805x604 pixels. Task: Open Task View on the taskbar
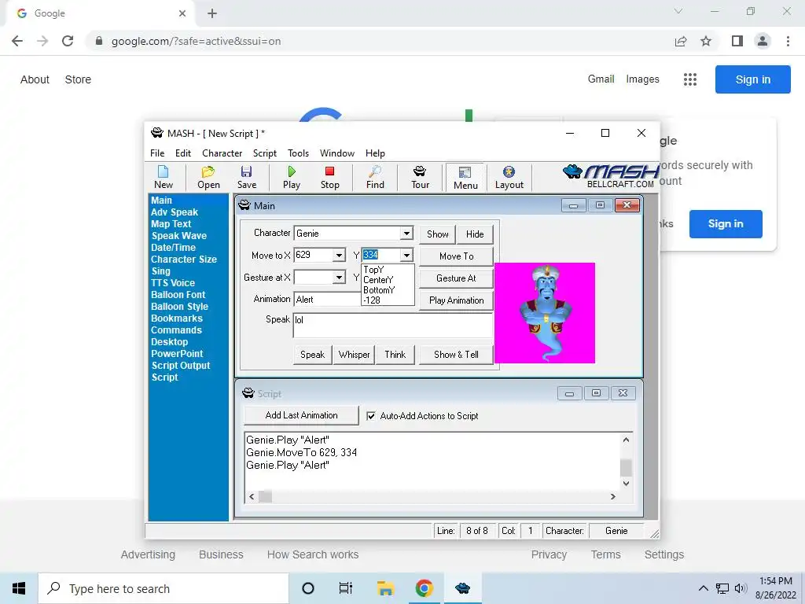coord(346,588)
